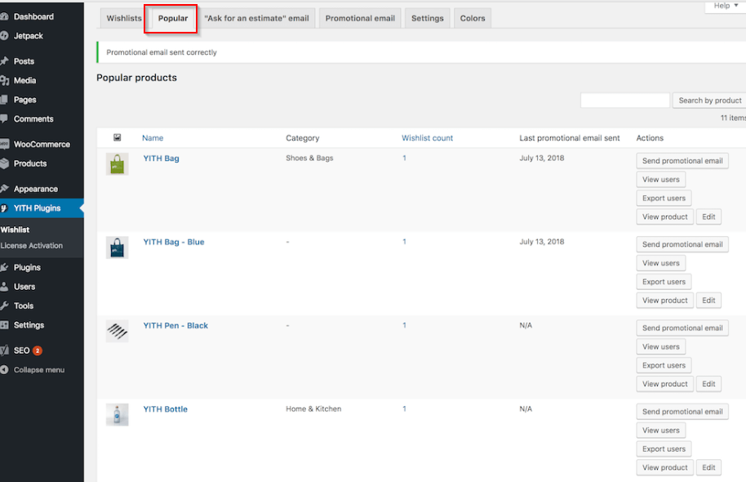The height and width of the screenshot is (482, 746).
Task: Open the YITH Pen - Black link
Action: point(175,326)
